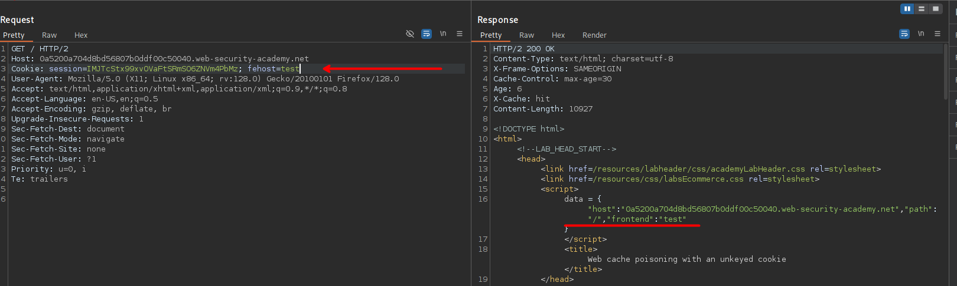Switch Response view to Hex tab
957x286 pixels.
click(x=558, y=35)
